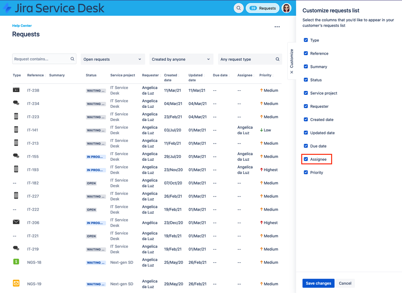Viewport: 402px width, 293px height.
Task: Toggle the Service project column checkbox
Action: [x=306, y=93]
